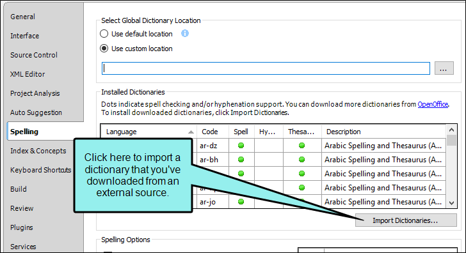Click the ar-bh row description text
The image size is (466, 253).
[383, 160]
